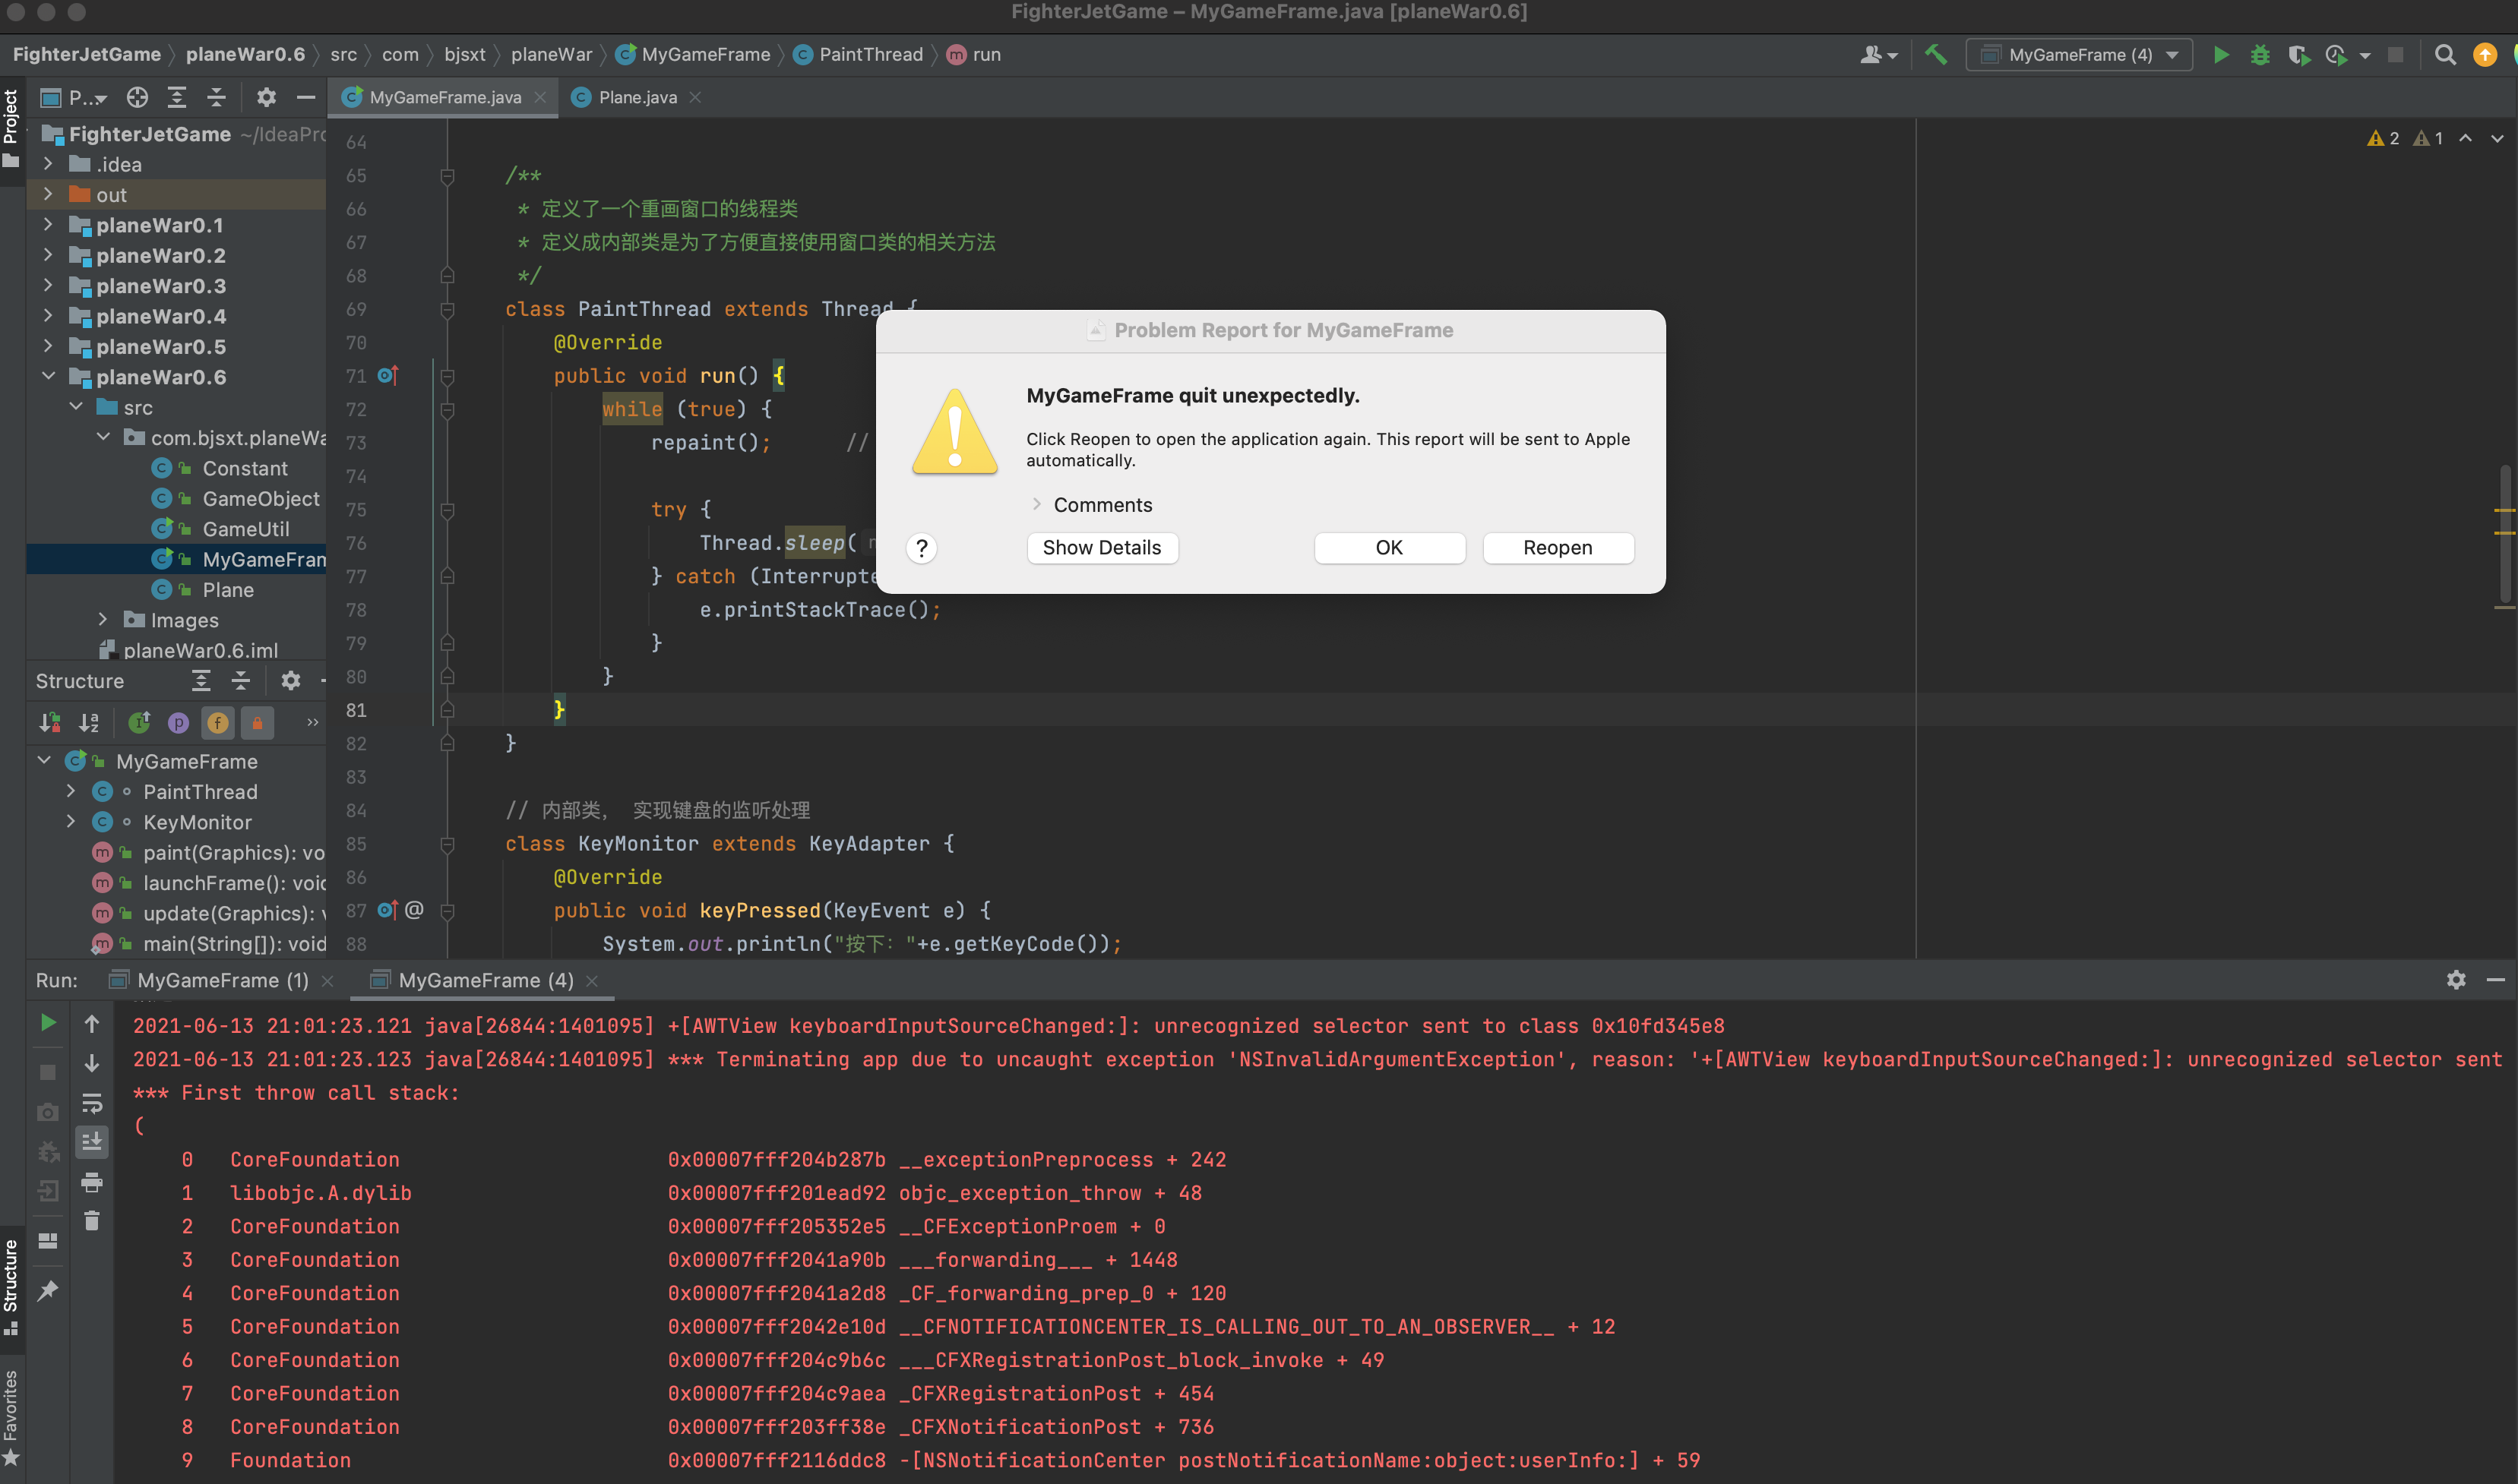Click the editor vertical scrollbar thumb
Viewport: 2518px width, 1484px height.
[x=2506, y=535]
